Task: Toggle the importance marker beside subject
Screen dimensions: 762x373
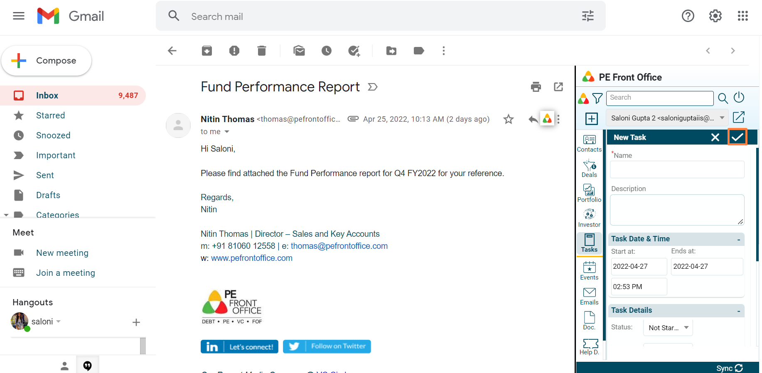Action: (373, 87)
